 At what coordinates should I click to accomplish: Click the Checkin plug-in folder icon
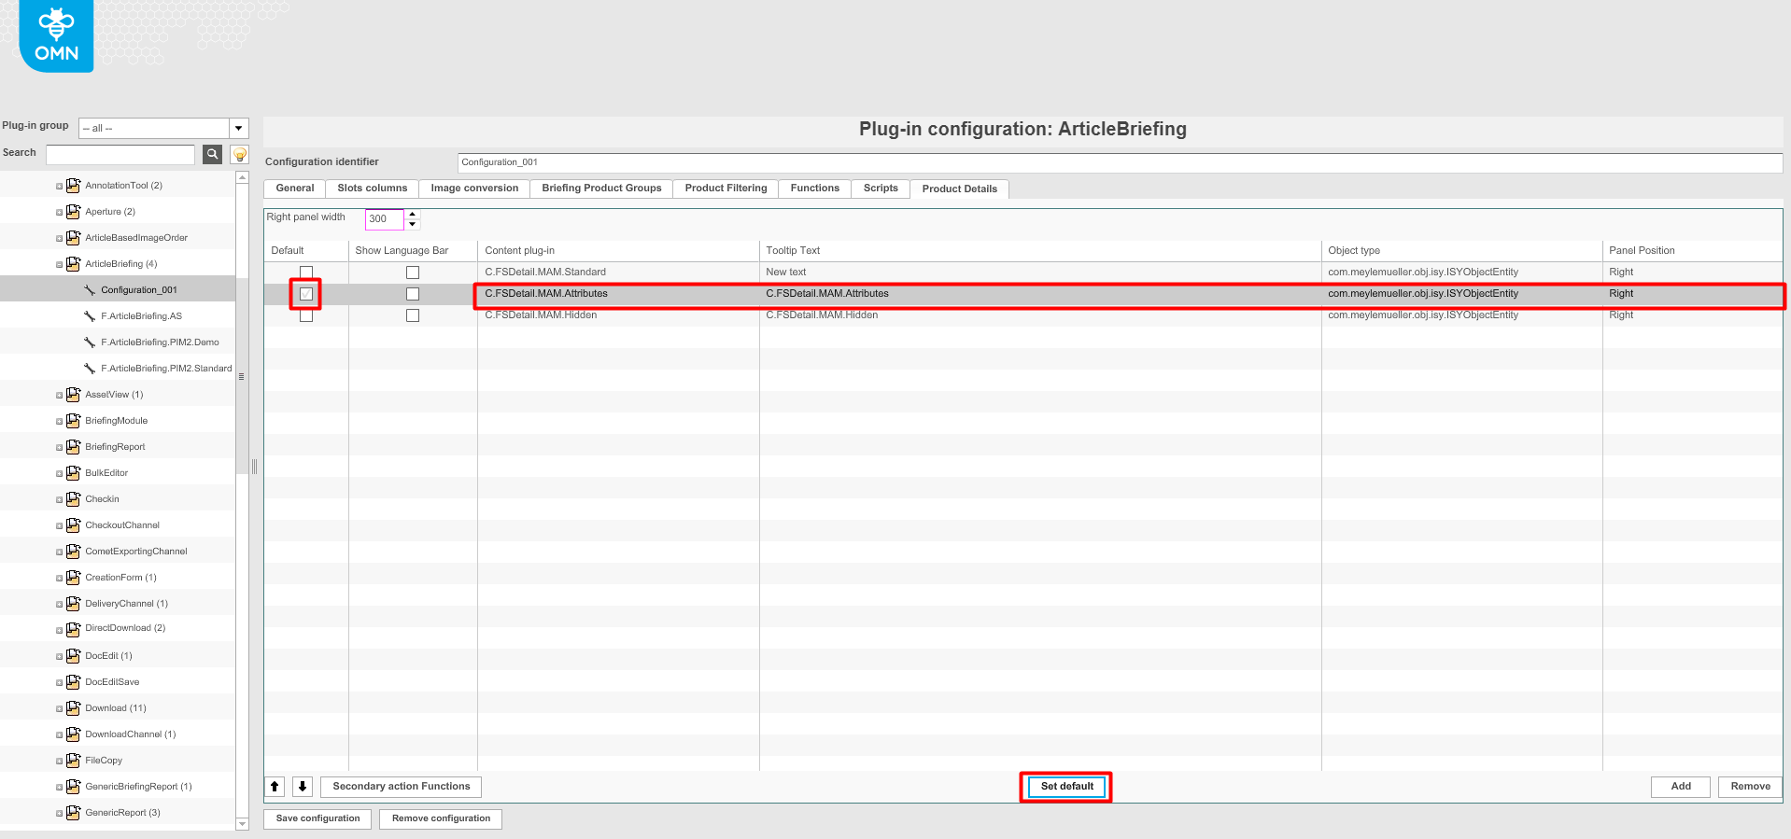(74, 499)
